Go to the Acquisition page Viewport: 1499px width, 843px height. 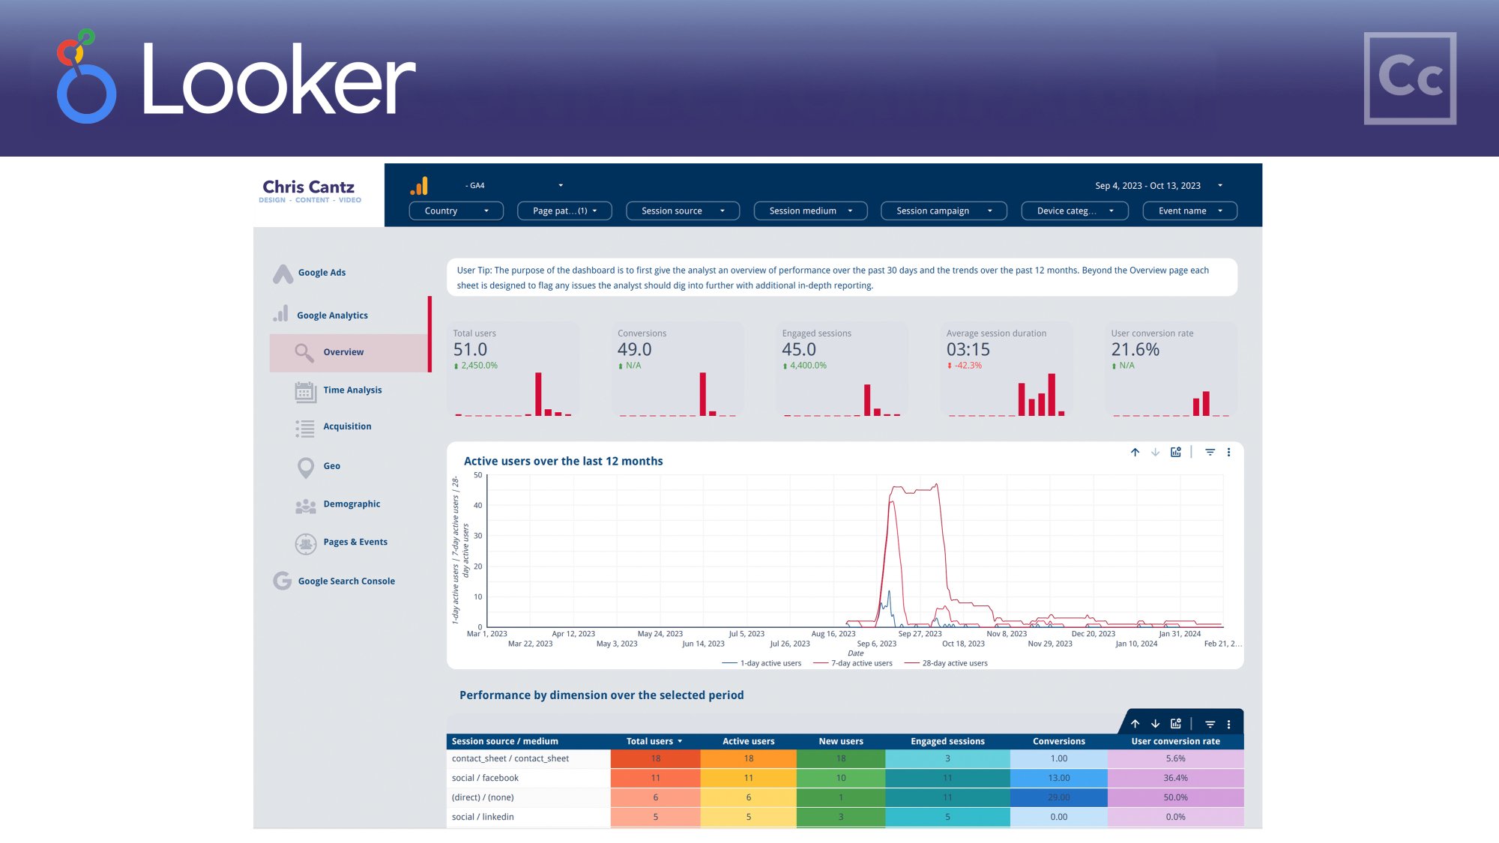click(347, 426)
